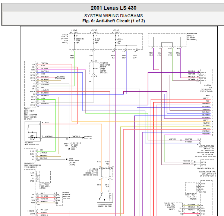Select the Driver Side J/B label
This screenshot has height=216, width=224.
[65, 39]
